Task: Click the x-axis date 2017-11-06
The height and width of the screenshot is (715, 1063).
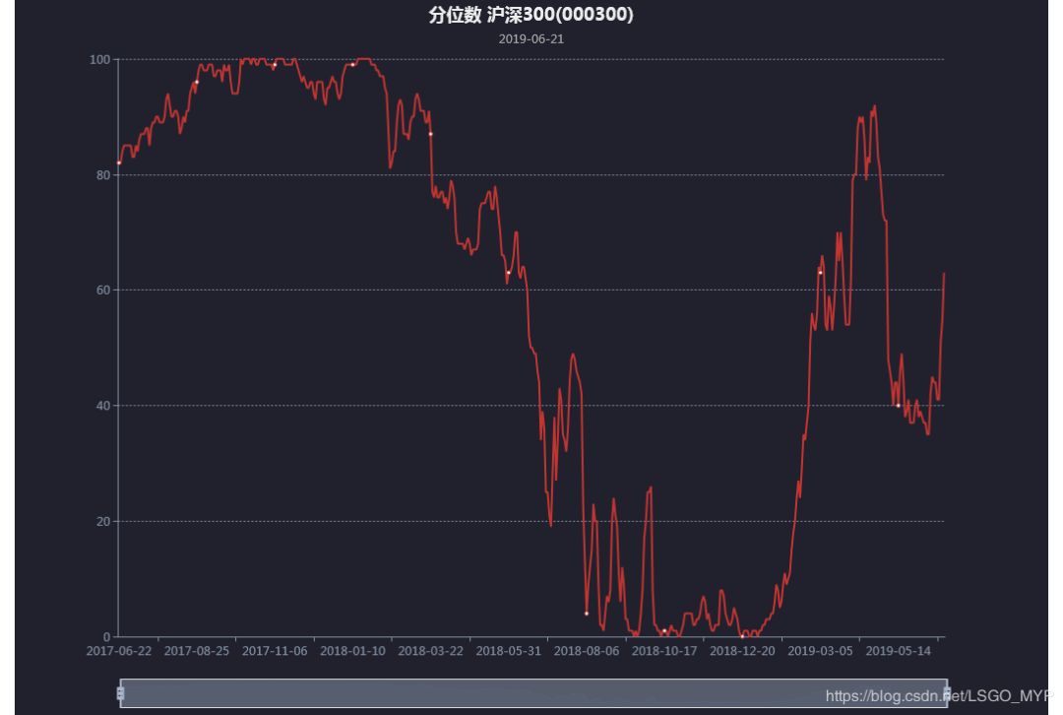Action: (275, 651)
